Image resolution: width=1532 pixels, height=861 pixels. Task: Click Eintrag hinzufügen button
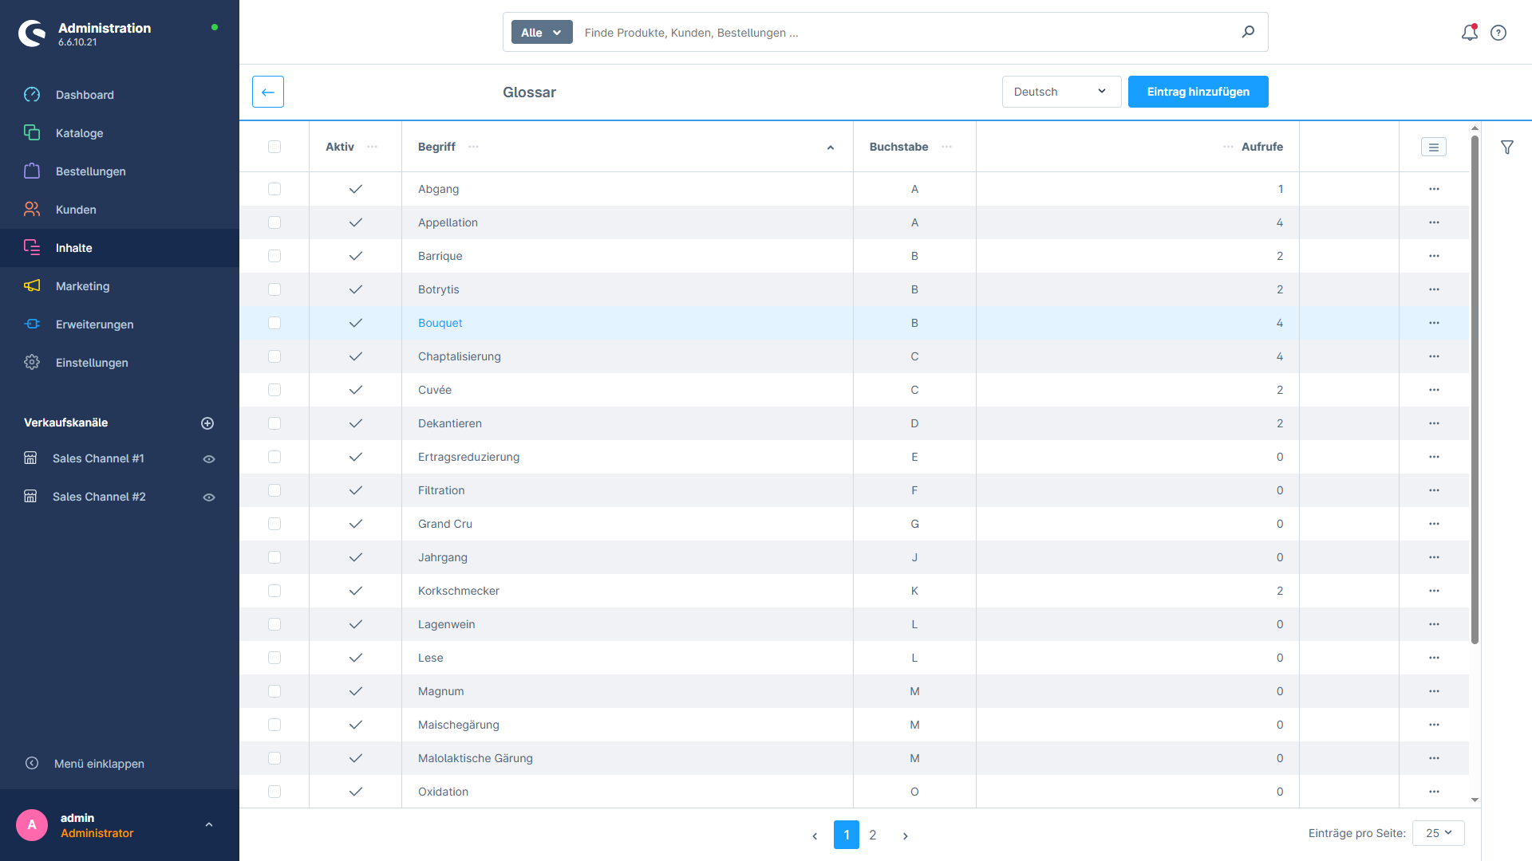(1198, 92)
